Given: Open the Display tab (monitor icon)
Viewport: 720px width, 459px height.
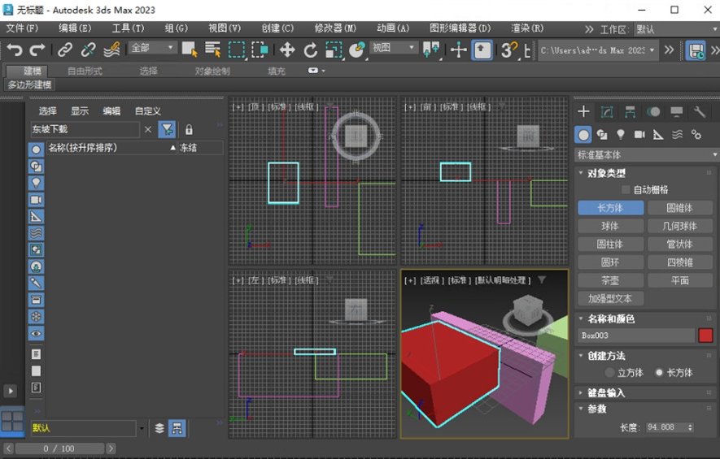Looking at the screenshot, I should [x=676, y=111].
